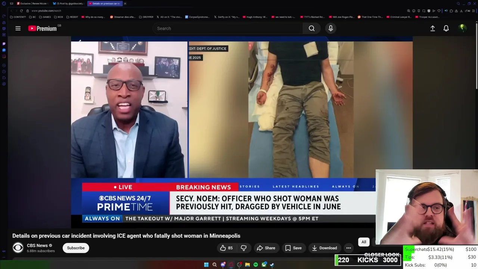The image size is (478, 269).
Task: Open sidebar history clock icon
Action: coord(4,71)
